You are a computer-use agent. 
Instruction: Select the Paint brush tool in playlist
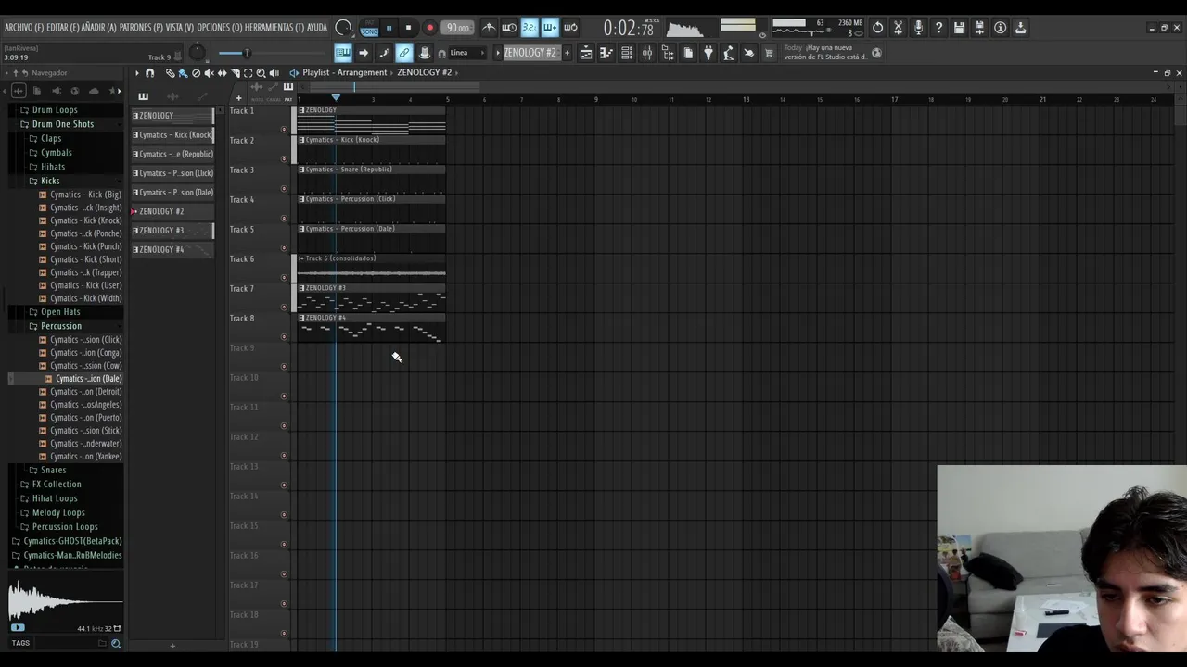183,72
